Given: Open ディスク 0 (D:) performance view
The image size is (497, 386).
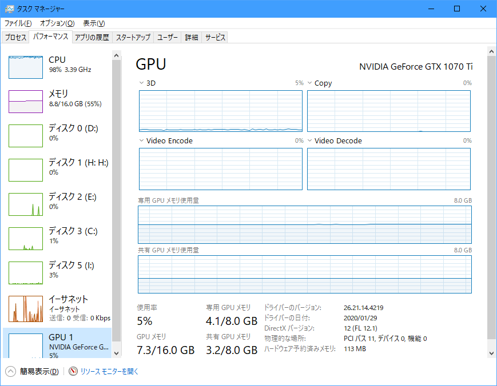Looking at the screenshot, I should coord(57,136).
